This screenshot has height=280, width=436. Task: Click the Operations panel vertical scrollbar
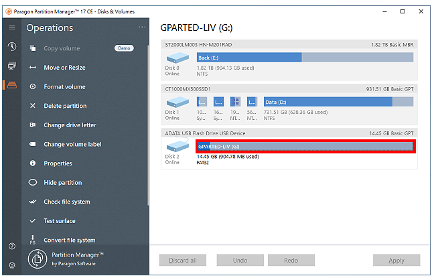click(148, 125)
